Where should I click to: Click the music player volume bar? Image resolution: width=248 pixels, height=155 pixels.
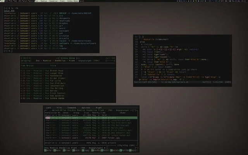(x=110, y=60)
